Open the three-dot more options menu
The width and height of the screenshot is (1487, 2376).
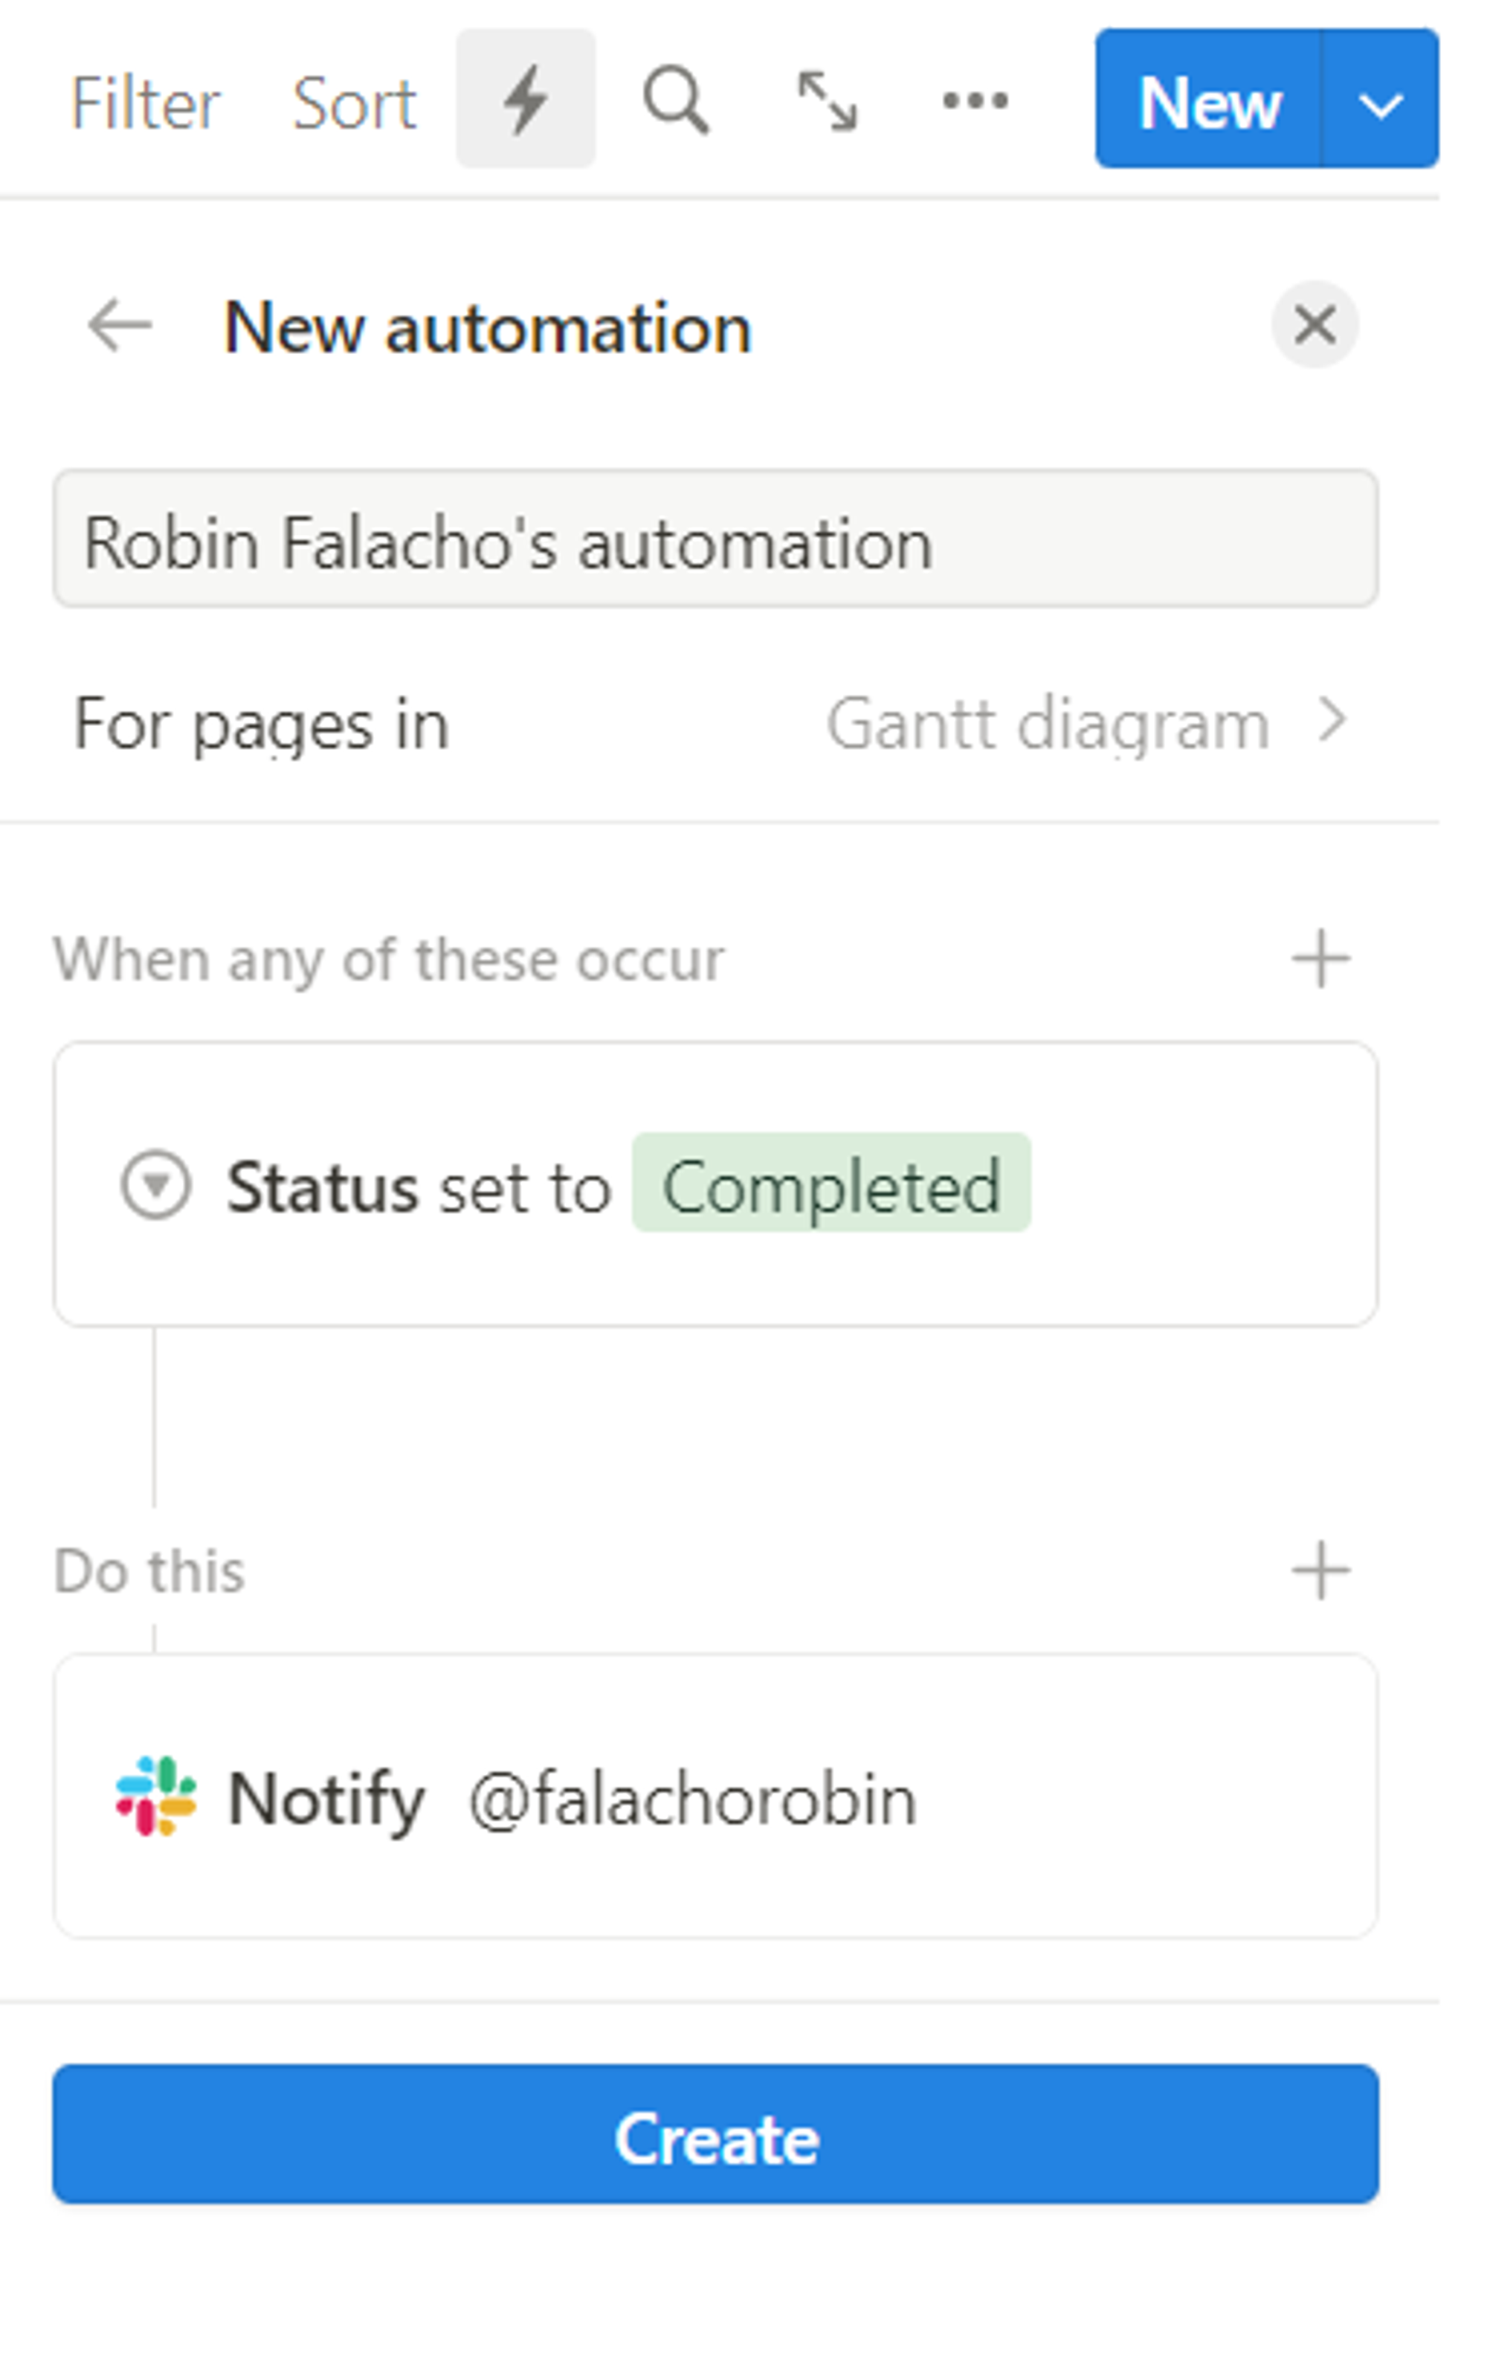coord(975,100)
